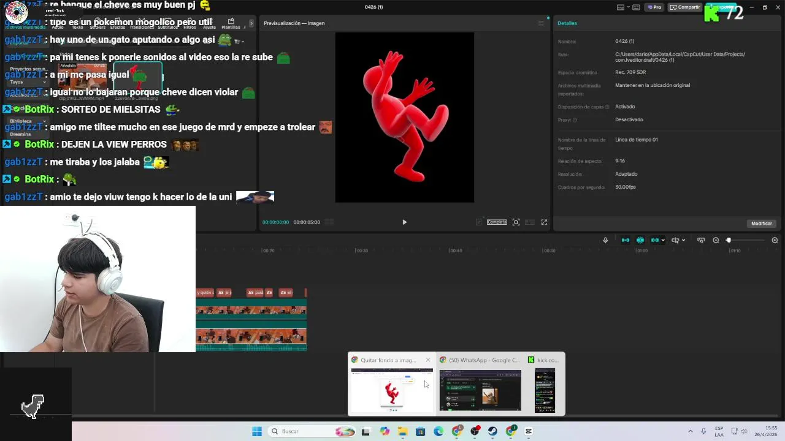
Task: Open fullscreen preview mode
Action: 544,222
